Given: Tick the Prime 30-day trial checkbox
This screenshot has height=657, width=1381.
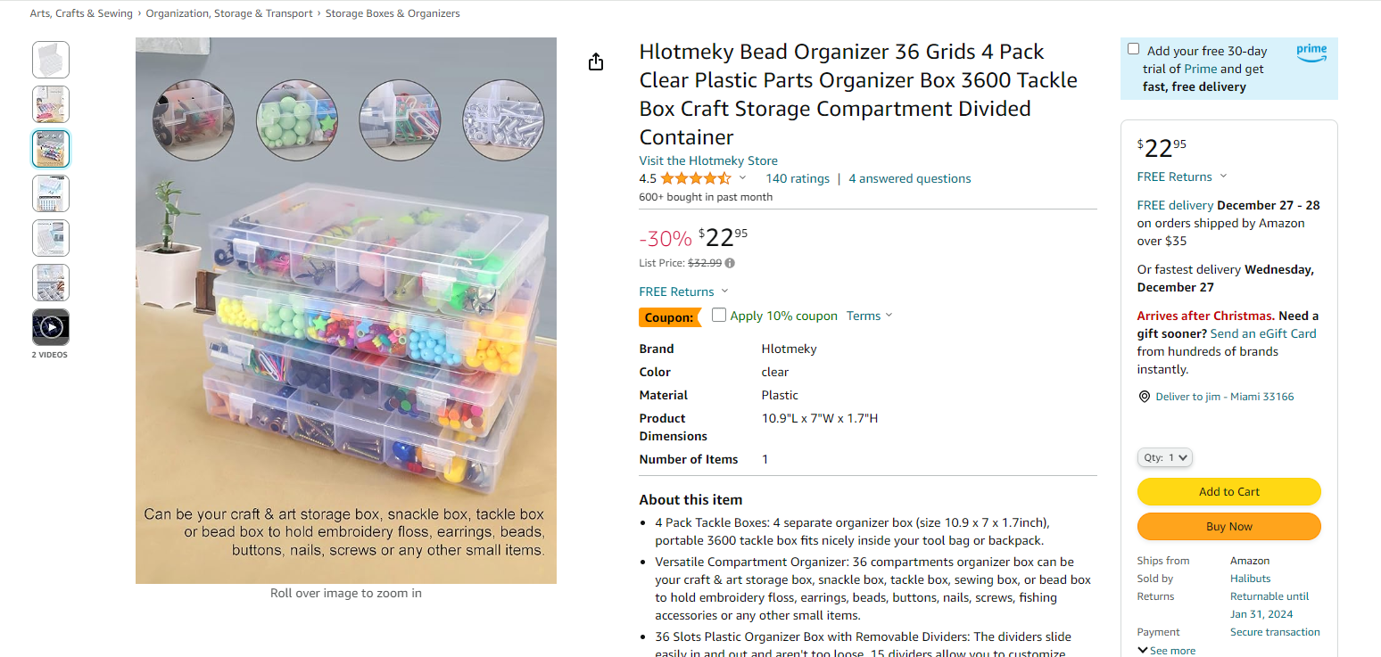Looking at the screenshot, I should click(1133, 49).
